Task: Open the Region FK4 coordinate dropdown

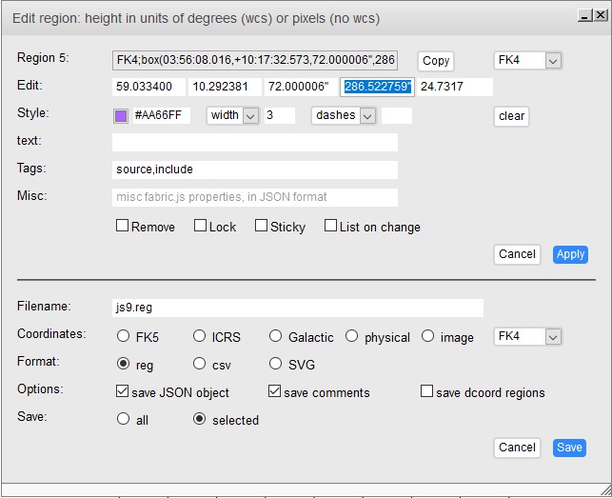Action: pos(528,60)
